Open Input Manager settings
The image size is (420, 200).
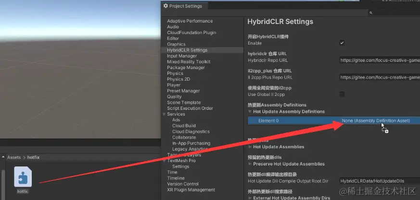[x=182, y=56]
